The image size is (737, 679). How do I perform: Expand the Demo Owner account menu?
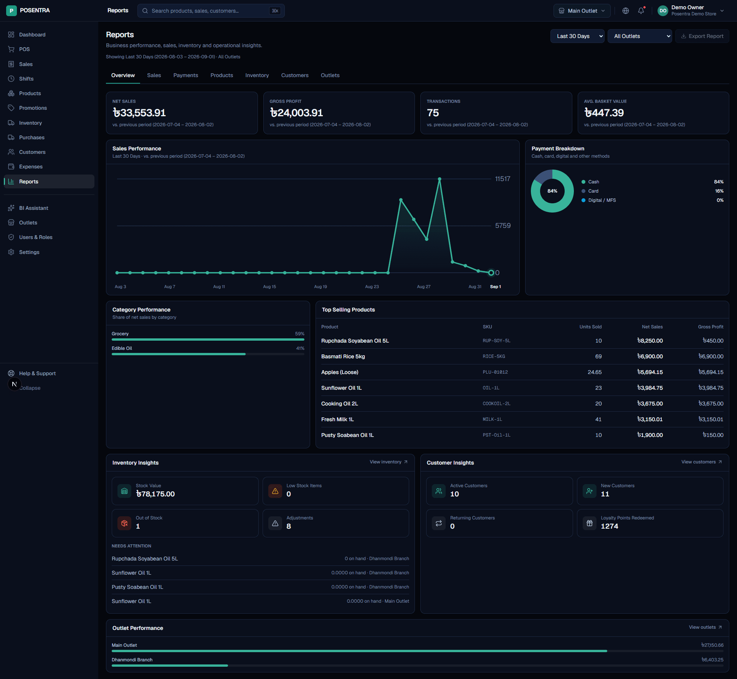tap(691, 11)
